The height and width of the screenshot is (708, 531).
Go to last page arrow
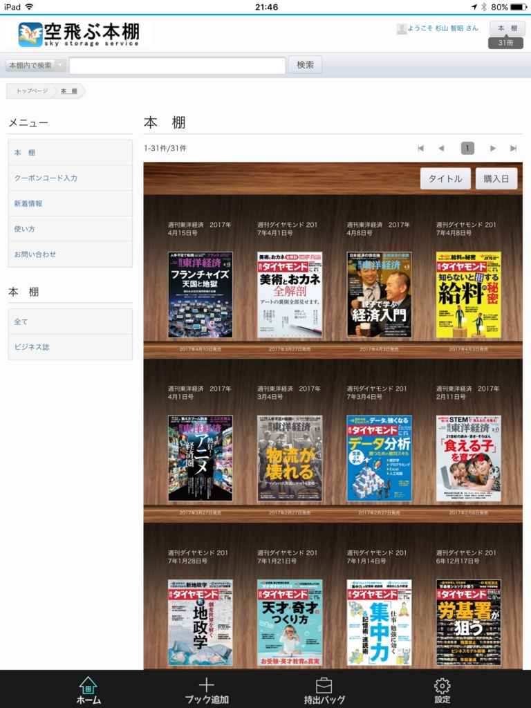(x=514, y=148)
